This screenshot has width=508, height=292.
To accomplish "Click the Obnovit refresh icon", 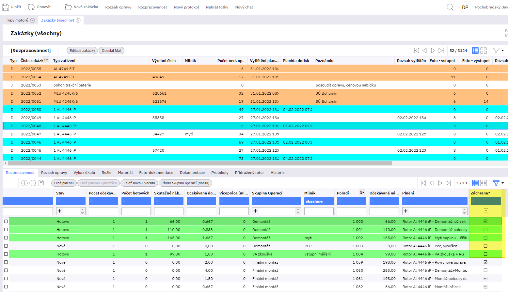I will pos(31,7).
